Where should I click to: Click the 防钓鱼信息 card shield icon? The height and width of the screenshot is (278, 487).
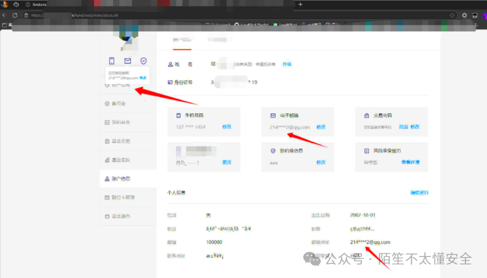click(273, 150)
